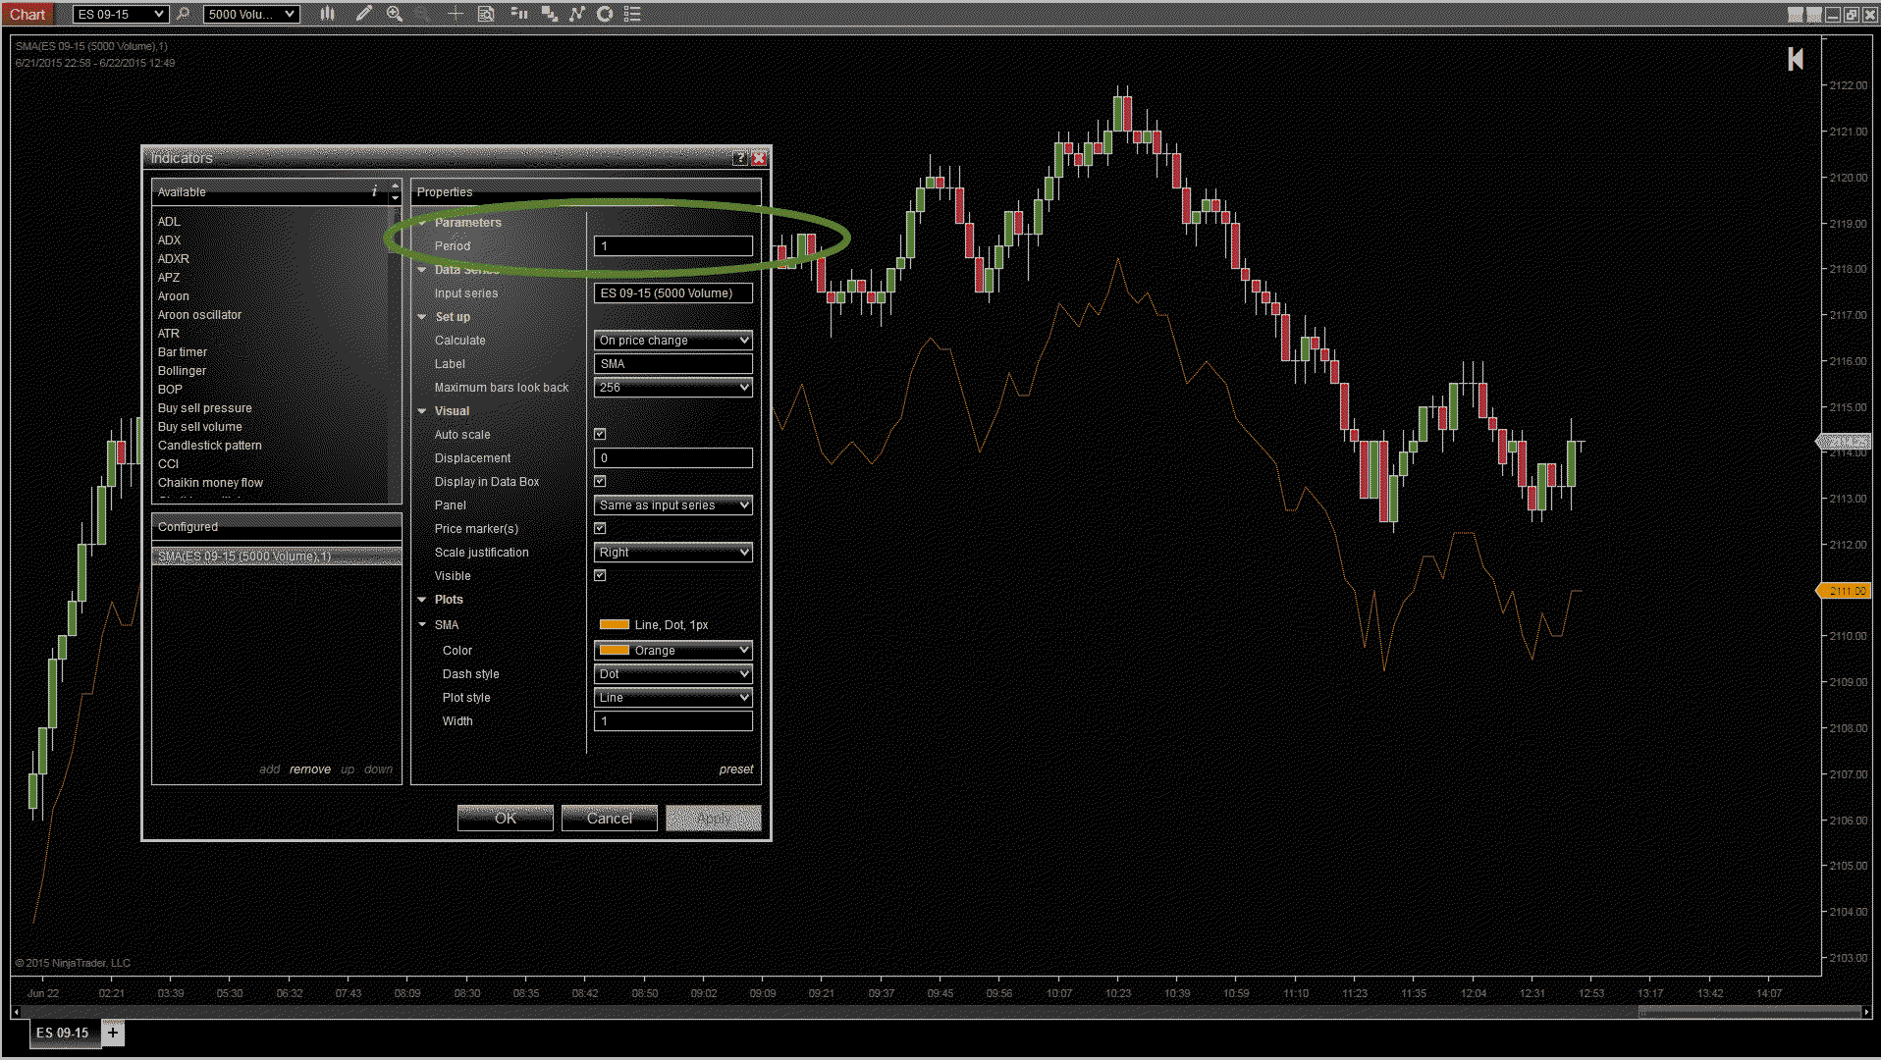Open the strategies circular icon
Viewport: 1881px width, 1060px height.
coord(605,14)
